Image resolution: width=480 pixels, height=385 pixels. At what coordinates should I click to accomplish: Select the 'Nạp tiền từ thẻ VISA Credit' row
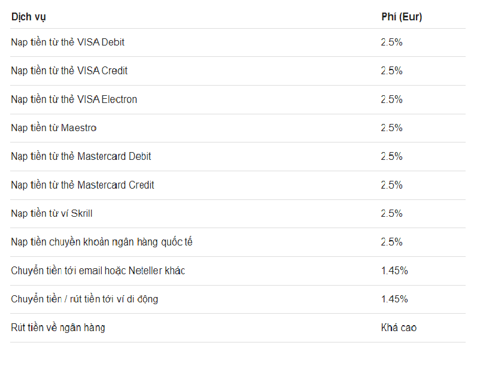[238, 71]
